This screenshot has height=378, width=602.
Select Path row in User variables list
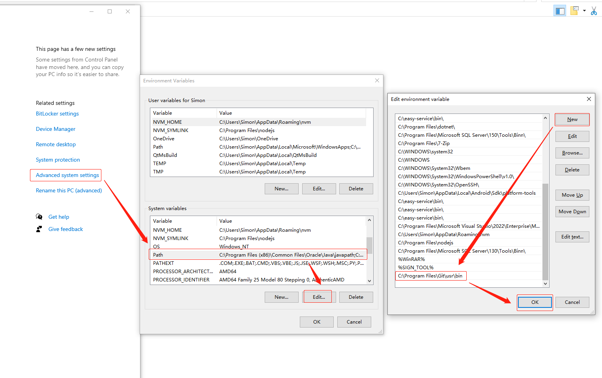[258, 147]
